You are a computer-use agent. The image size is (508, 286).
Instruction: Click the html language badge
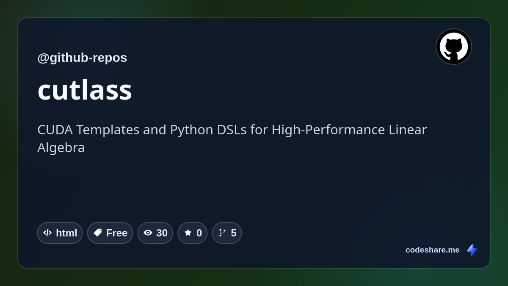[x=60, y=233]
